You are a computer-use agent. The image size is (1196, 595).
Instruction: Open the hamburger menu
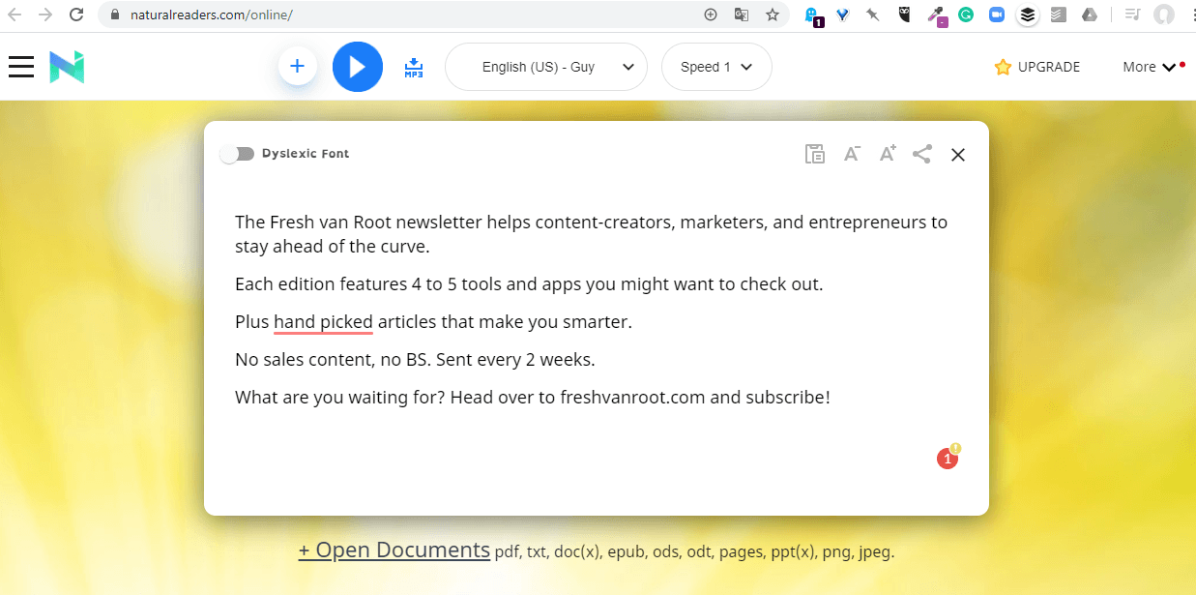point(21,67)
